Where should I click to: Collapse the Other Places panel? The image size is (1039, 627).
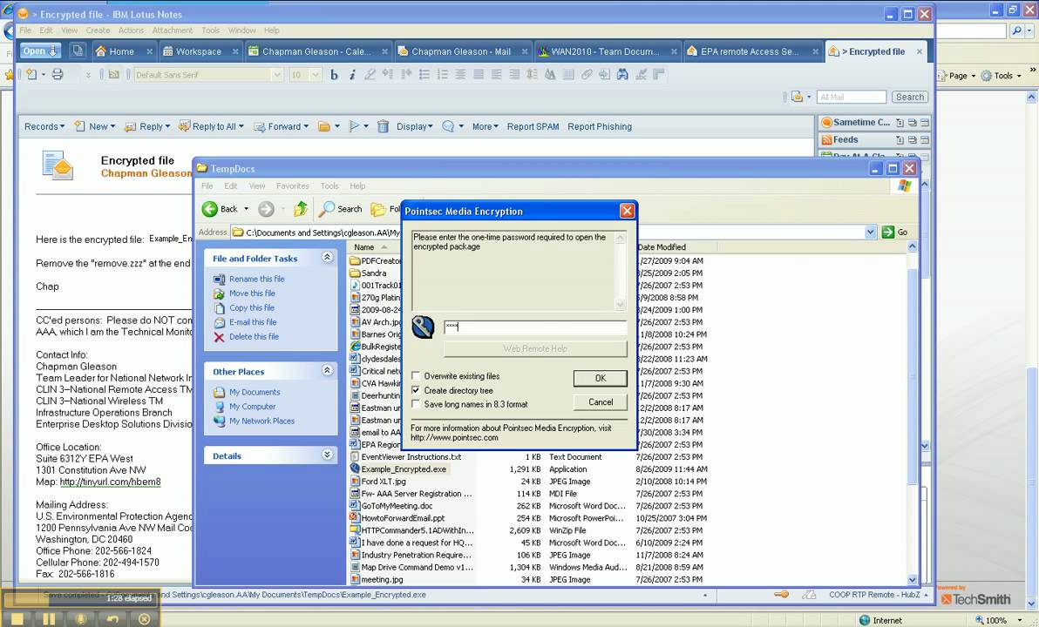click(x=328, y=371)
